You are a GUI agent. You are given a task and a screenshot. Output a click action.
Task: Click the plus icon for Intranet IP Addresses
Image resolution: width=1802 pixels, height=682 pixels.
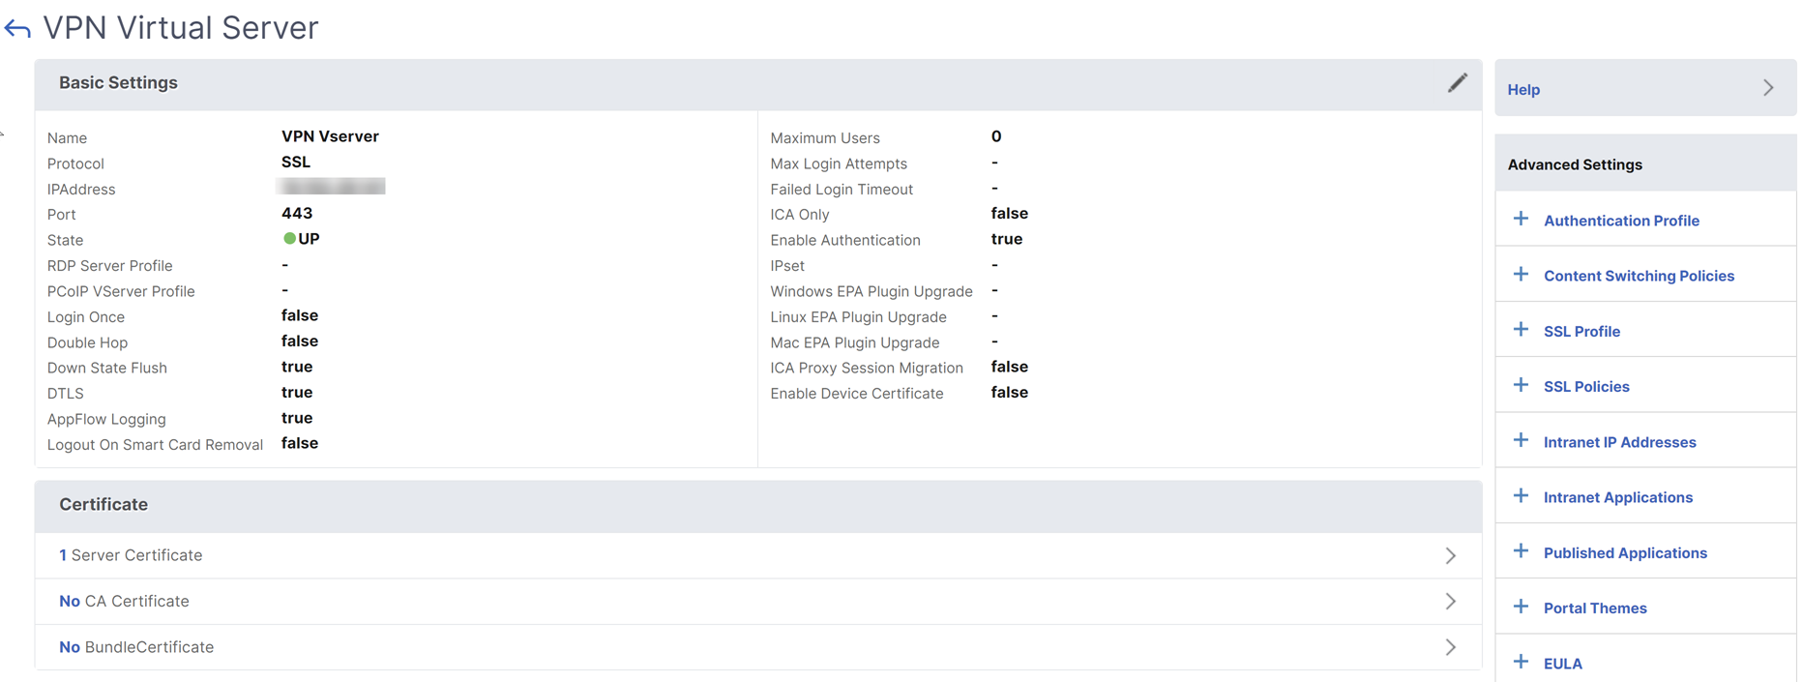click(x=1521, y=441)
